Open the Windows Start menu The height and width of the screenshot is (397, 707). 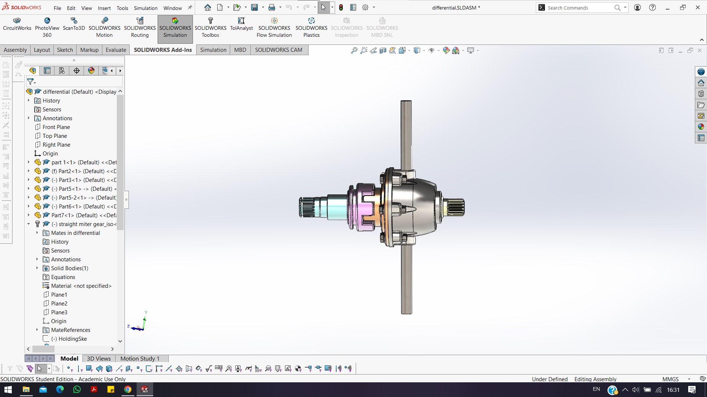tap(8, 390)
